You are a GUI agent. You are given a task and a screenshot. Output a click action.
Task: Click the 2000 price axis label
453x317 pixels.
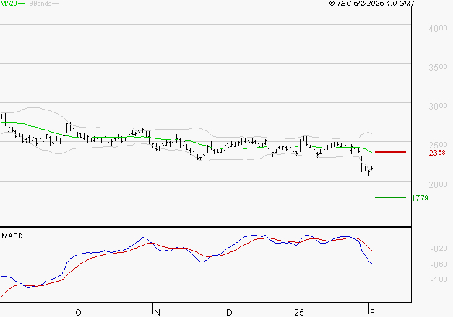(438, 184)
